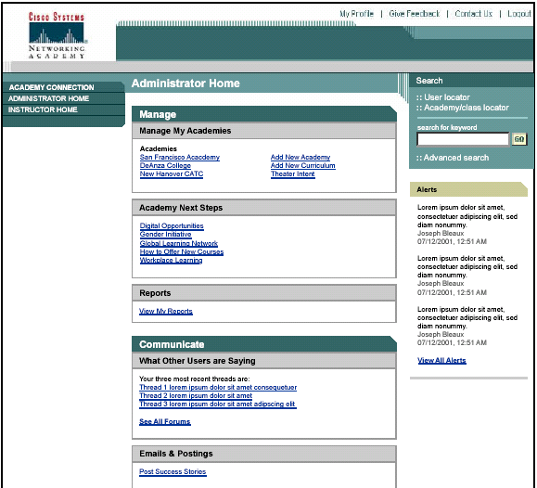Open View All Alerts link
Screen dimensions: 537x488
(441, 361)
